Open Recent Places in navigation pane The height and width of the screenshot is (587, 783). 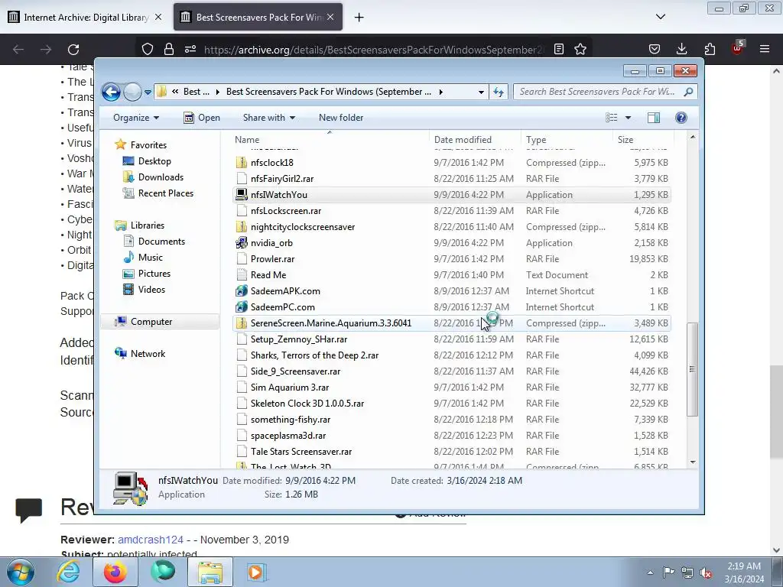tap(166, 193)
